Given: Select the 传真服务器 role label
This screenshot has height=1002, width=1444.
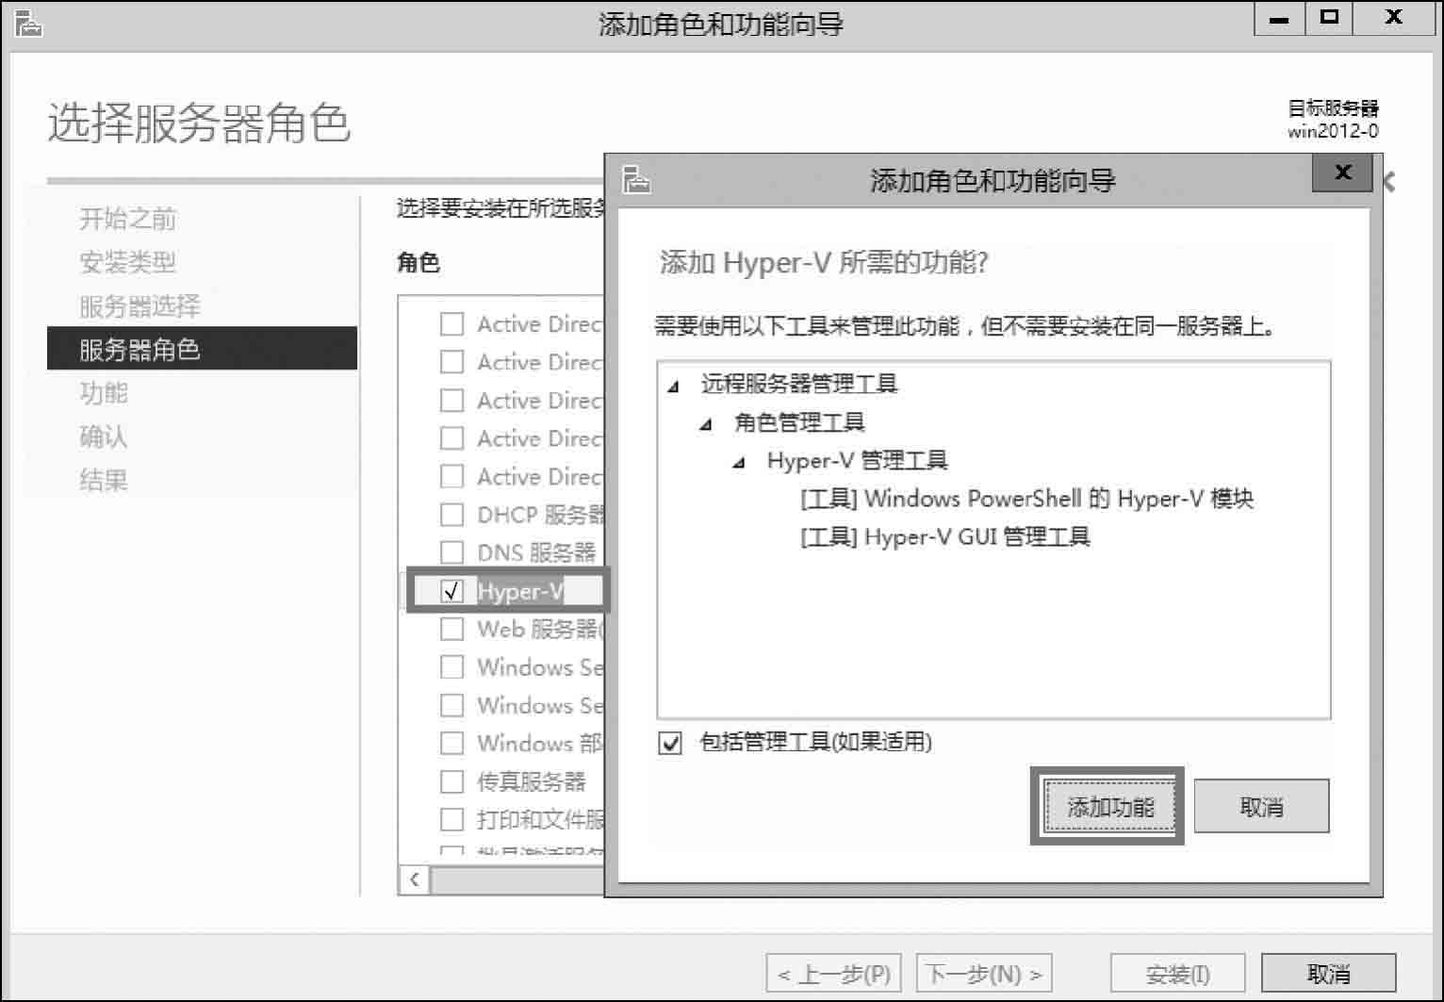Looking at the screenshot, I should [x=532, y=781].
